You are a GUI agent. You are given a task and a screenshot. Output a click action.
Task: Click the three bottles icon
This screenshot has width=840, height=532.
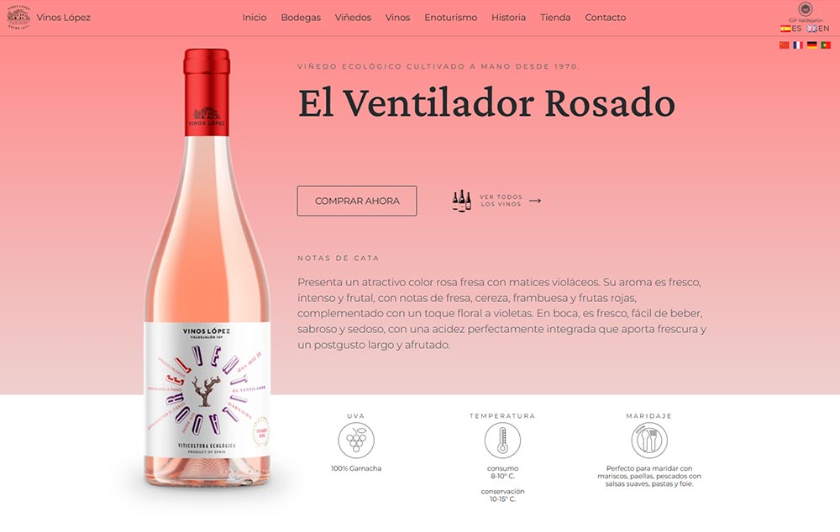coord(461,201)
